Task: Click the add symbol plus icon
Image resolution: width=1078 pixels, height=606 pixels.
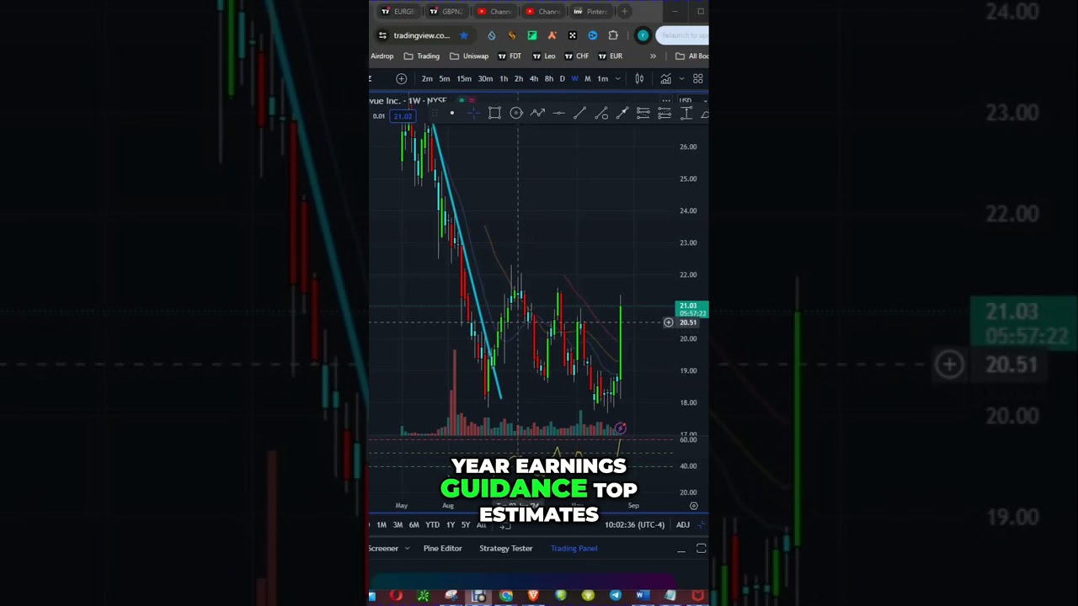Action: [402, 79]
